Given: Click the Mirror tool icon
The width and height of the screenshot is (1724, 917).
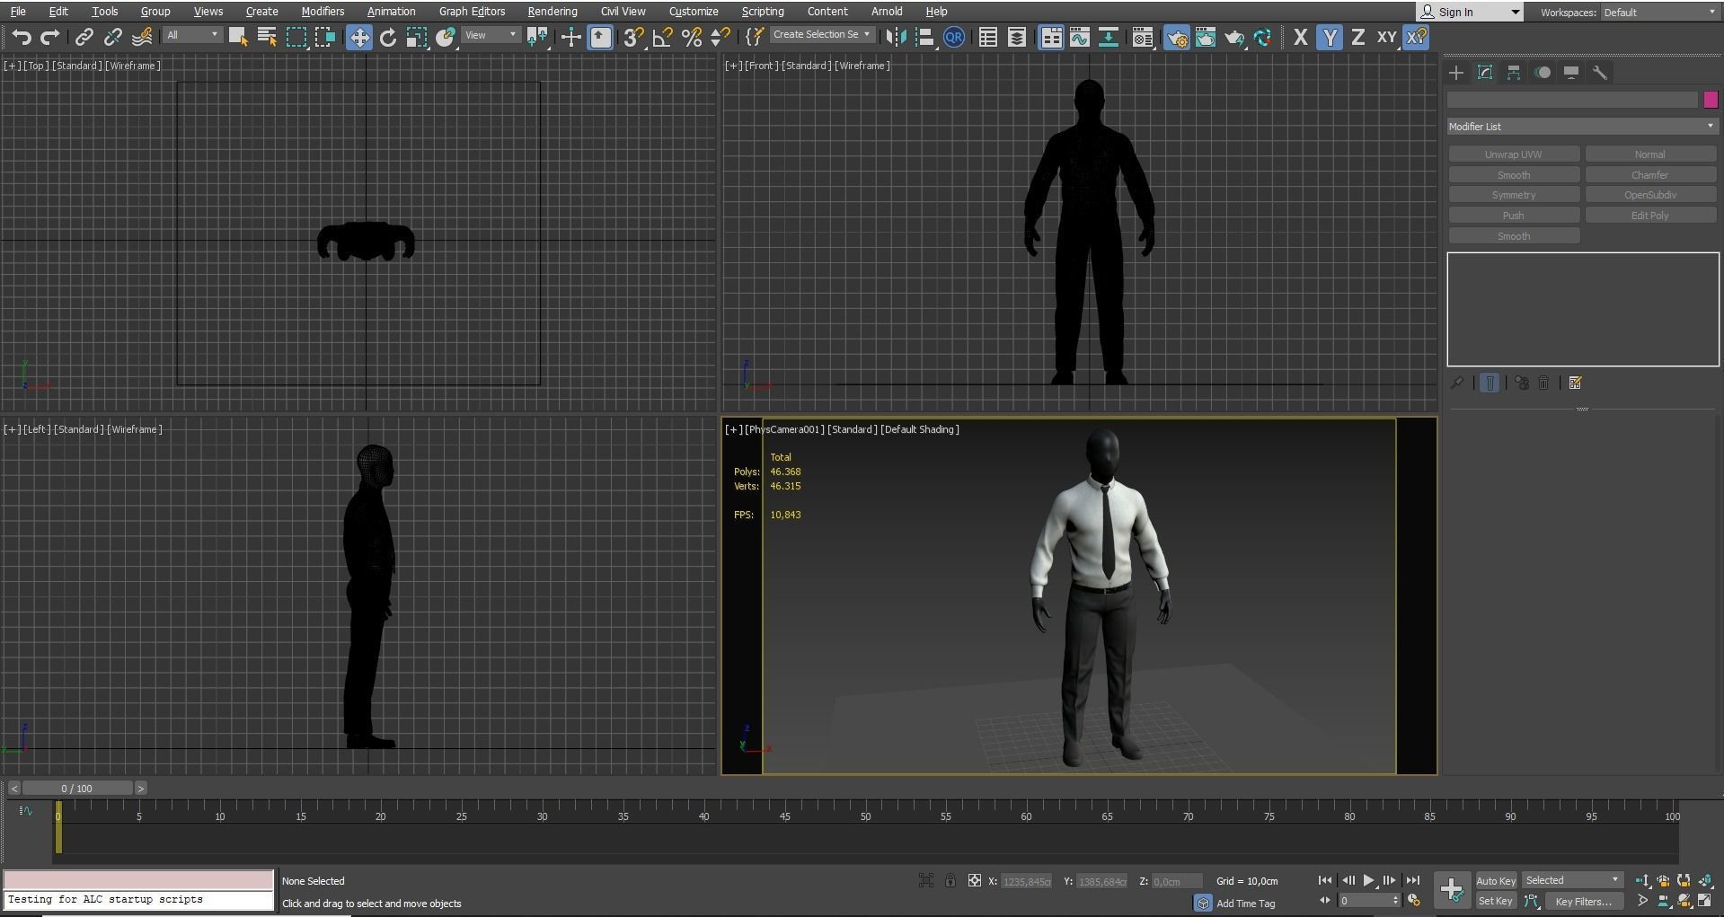Looking at the screenshot, I should pyautogui.click(x=895, y=37).
